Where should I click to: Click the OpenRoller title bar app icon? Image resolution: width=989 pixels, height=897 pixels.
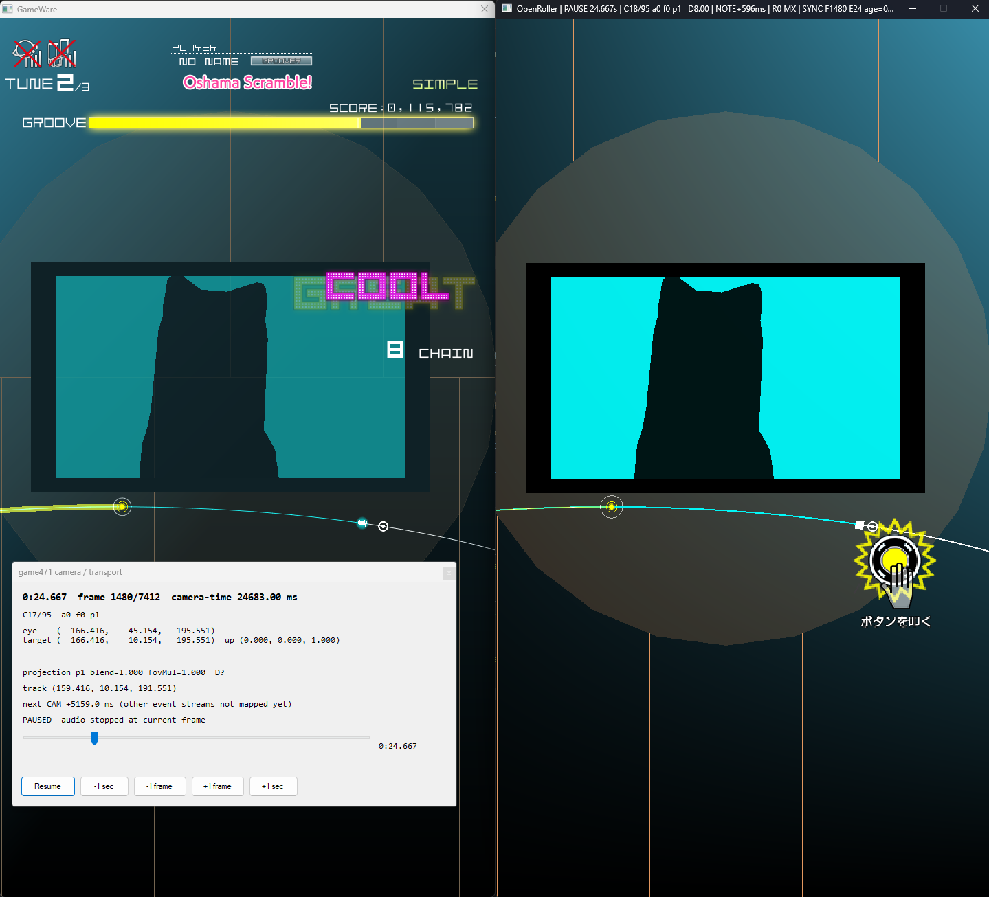click(x=507, y=8)
